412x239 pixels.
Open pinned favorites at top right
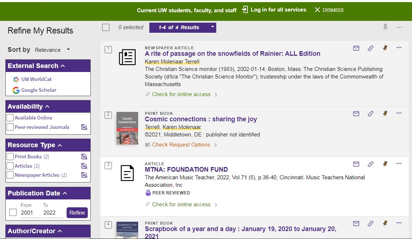385,27
